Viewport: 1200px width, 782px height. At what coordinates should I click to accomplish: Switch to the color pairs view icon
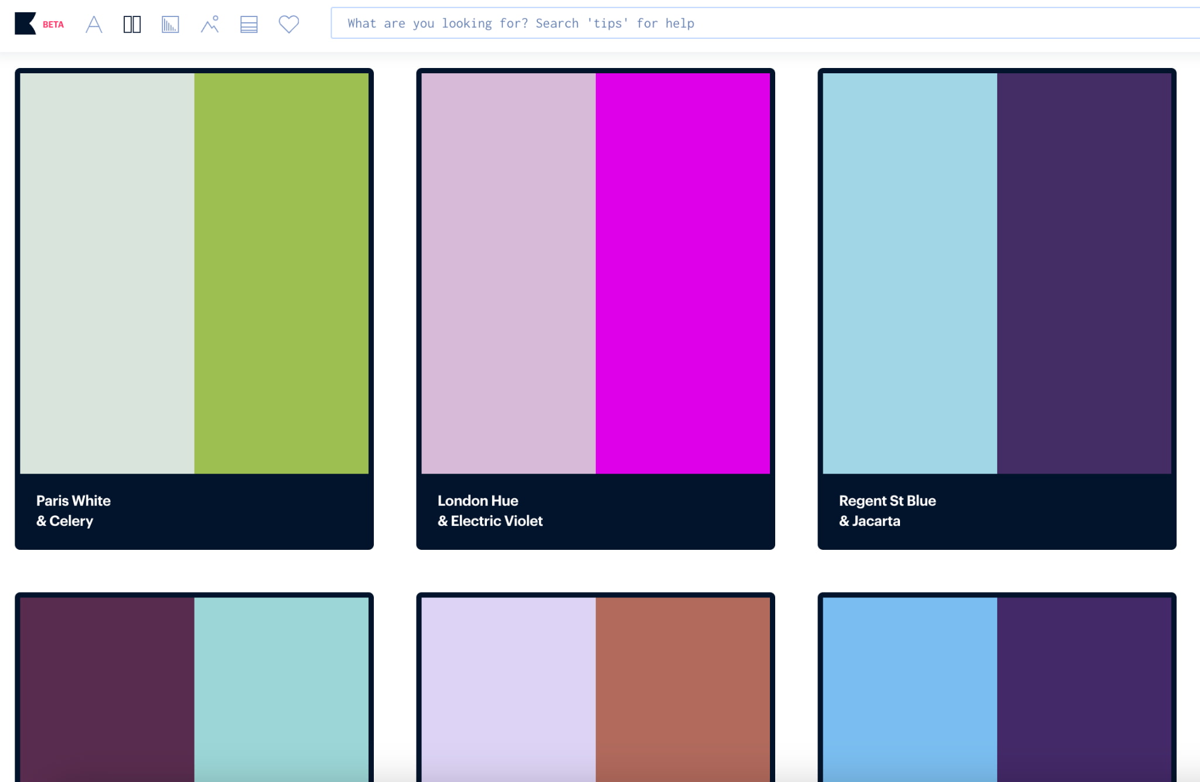point(132,24)
